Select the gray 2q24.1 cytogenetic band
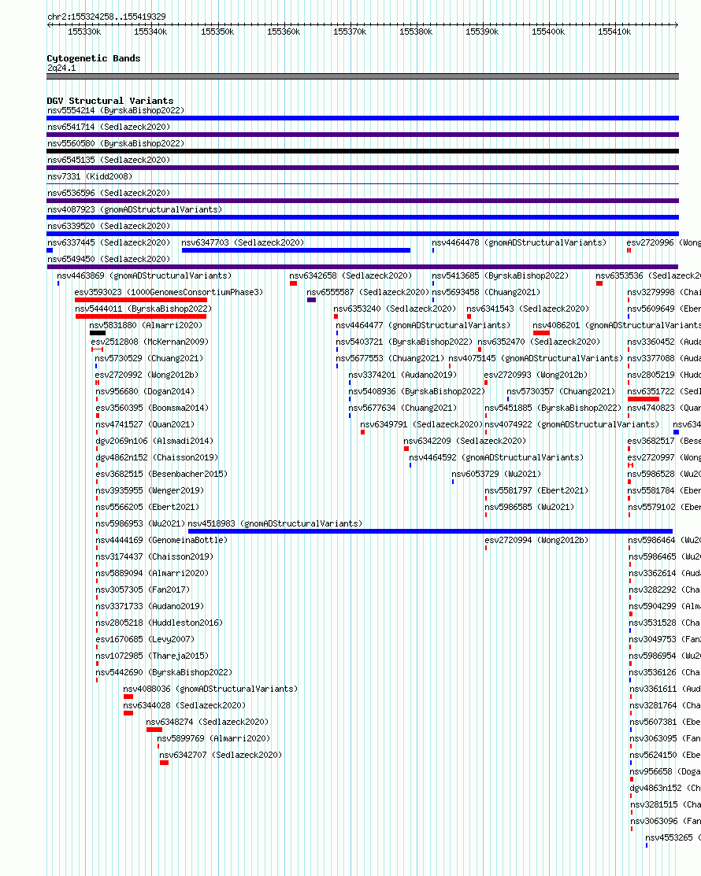The image size is (701, 876). click(x=363, y=76)
